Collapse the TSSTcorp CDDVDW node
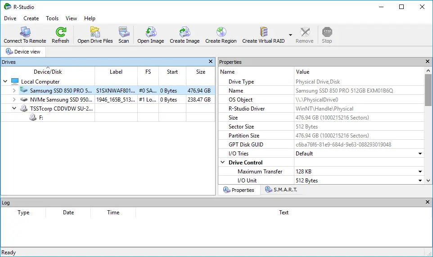Image resolution: width=433 pixels, height=257 pixels. (x=14, y=108)
